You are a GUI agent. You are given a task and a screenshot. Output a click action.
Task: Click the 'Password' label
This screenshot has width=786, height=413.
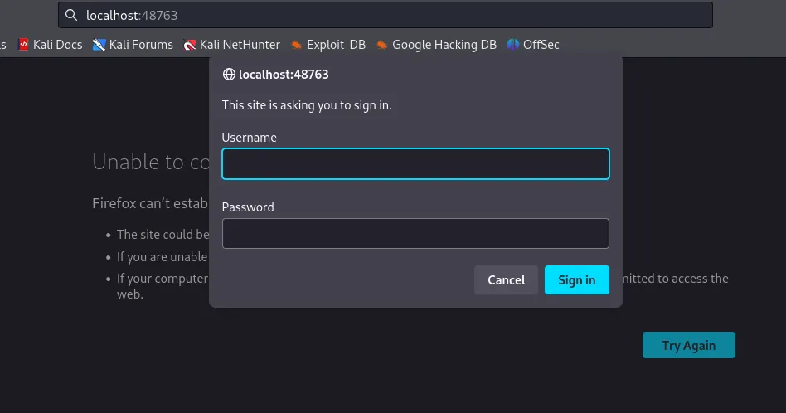pos(248,207)
